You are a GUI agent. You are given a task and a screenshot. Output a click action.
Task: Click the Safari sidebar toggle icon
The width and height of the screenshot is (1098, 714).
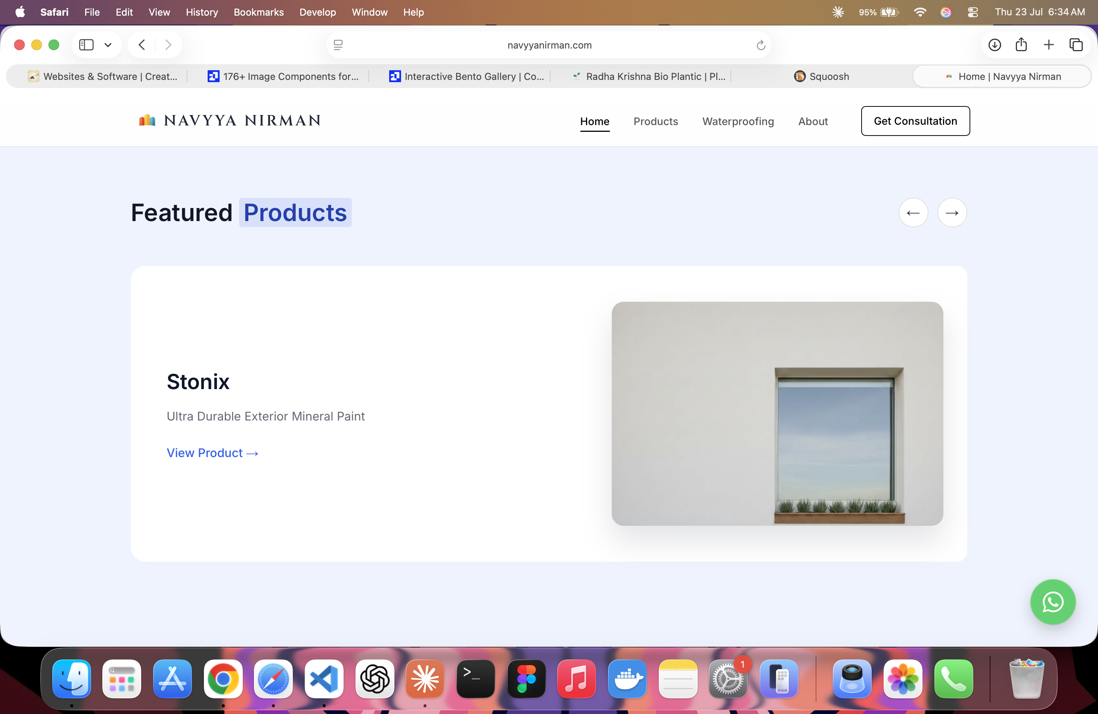tap(86, 45)
